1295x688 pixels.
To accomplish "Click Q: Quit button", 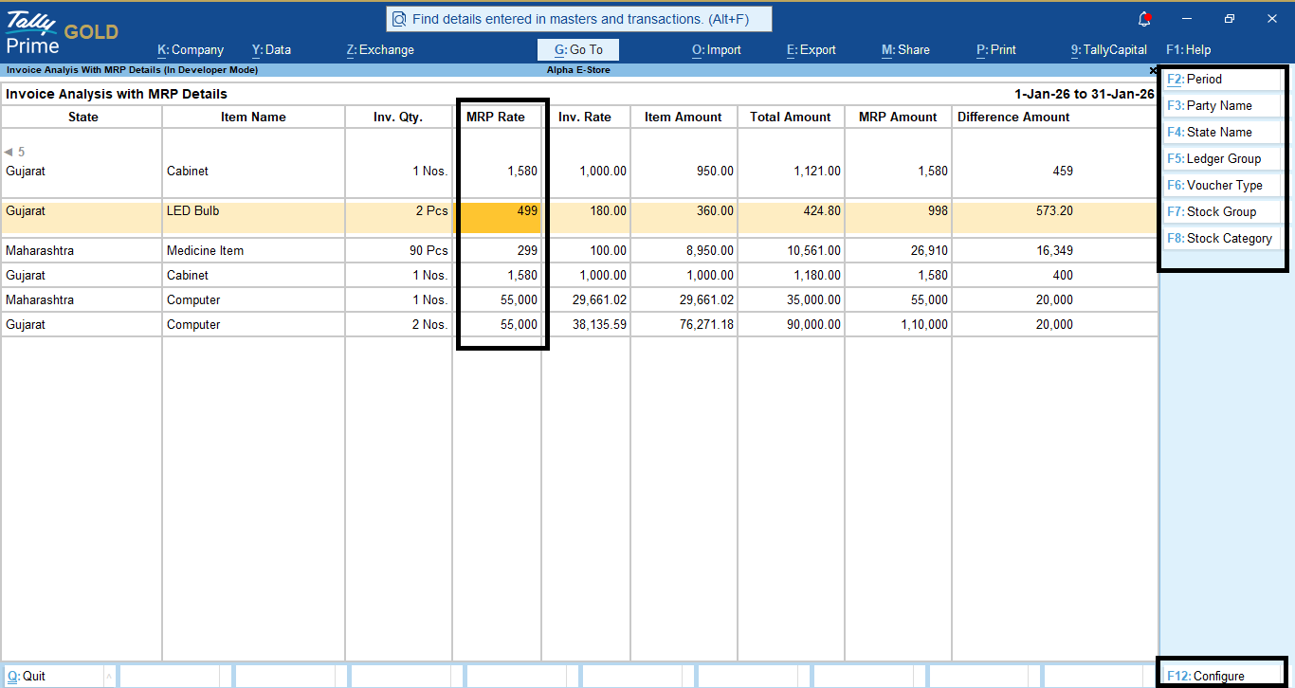I will click(x=52, y=677).
